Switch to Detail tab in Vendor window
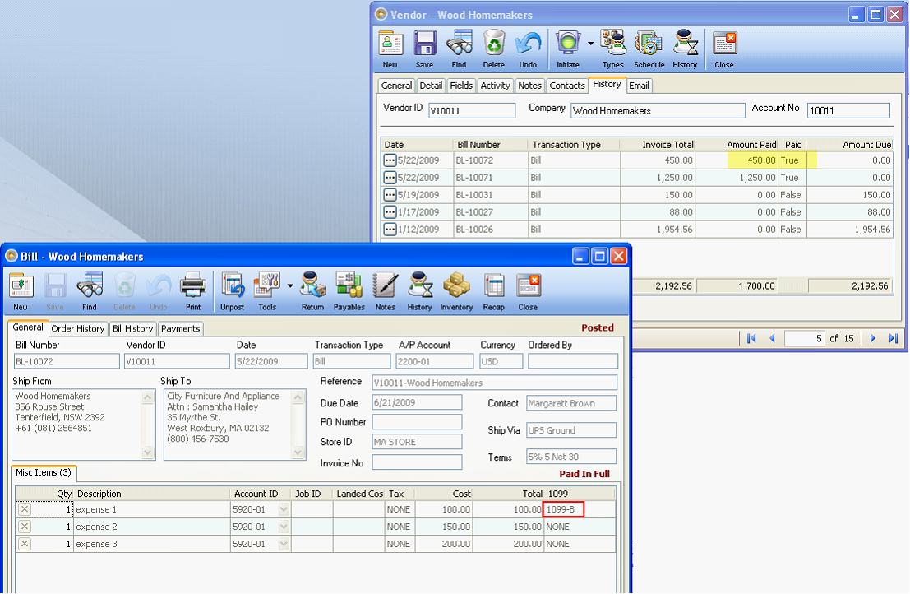Image resolution: width=910 pixels, height=594 pixels. point(432,86)
